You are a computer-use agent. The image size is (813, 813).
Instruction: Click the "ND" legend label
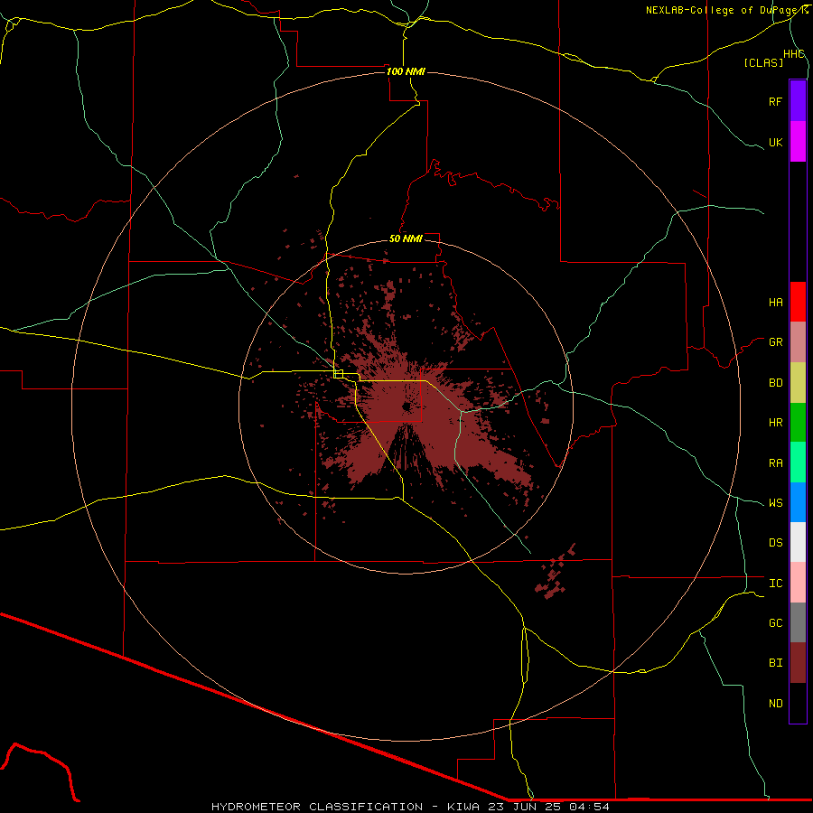(775, 704)
